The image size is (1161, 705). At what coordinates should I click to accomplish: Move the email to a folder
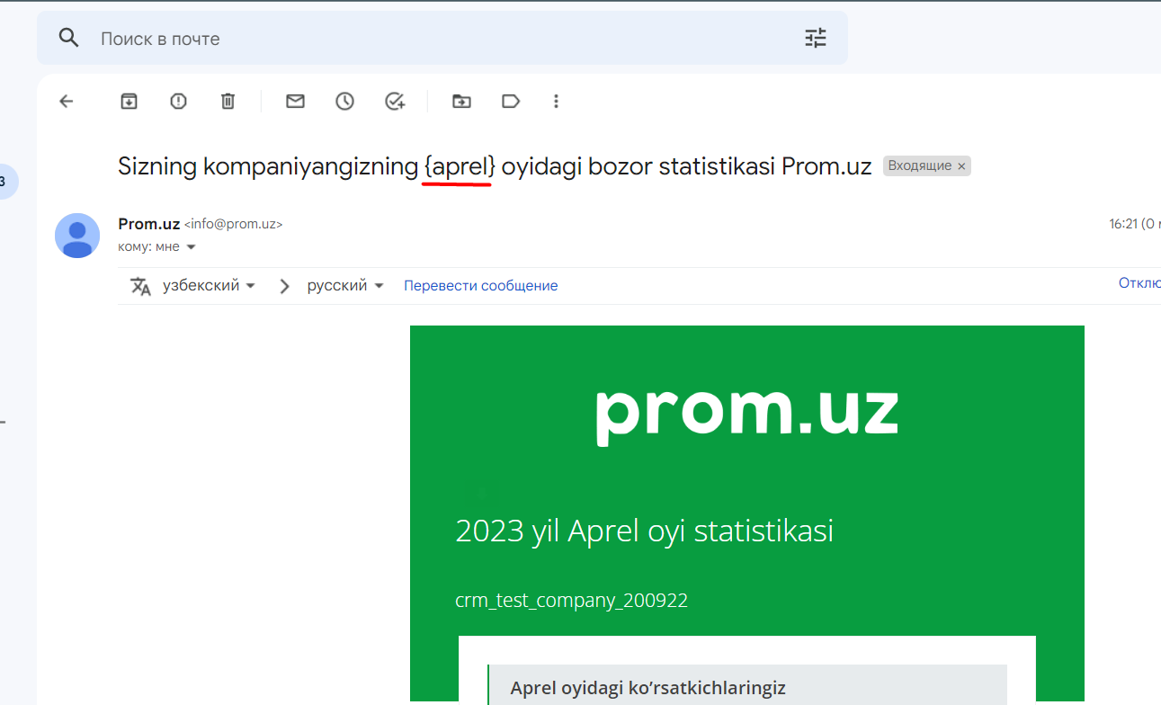pyautogui.click(x=461, y=102)
